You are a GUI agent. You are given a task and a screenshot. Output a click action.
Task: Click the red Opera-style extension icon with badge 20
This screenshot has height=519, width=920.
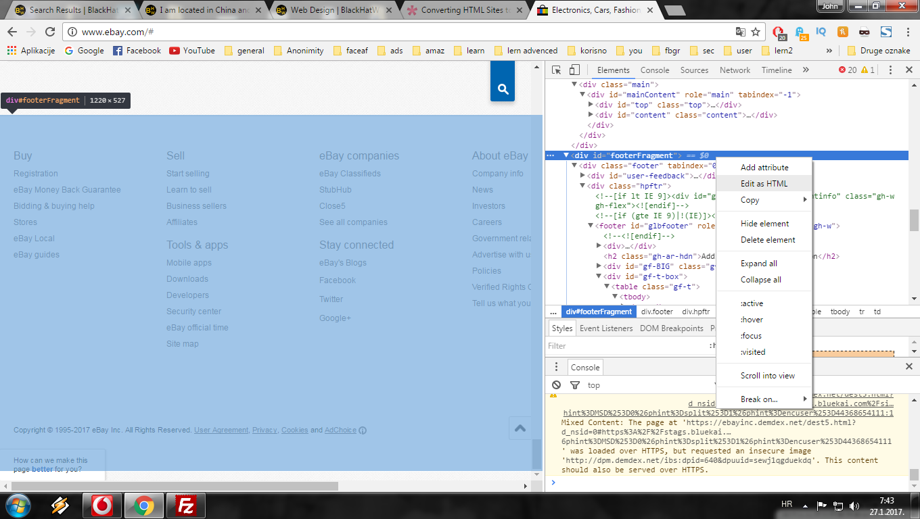tap(779, 32)
